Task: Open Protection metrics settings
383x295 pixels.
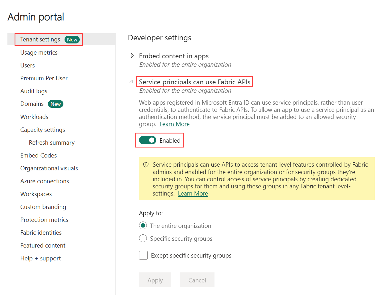Action: point(44,220)
